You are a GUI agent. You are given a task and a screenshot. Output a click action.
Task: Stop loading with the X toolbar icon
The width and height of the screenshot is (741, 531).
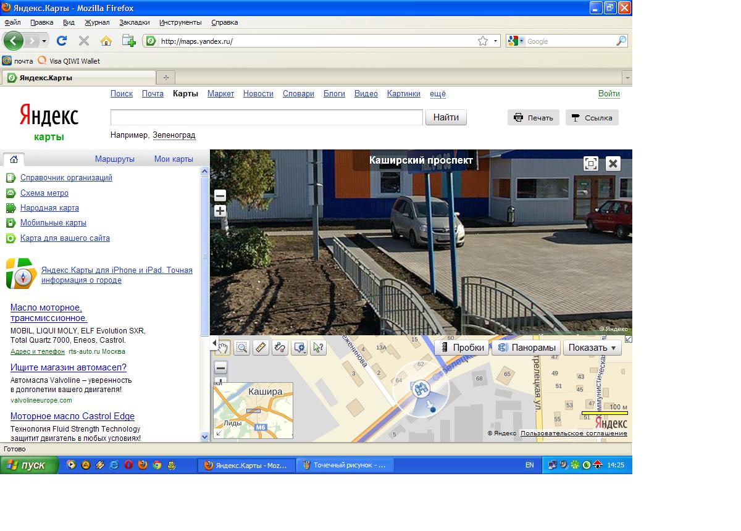tap(84, 41)
